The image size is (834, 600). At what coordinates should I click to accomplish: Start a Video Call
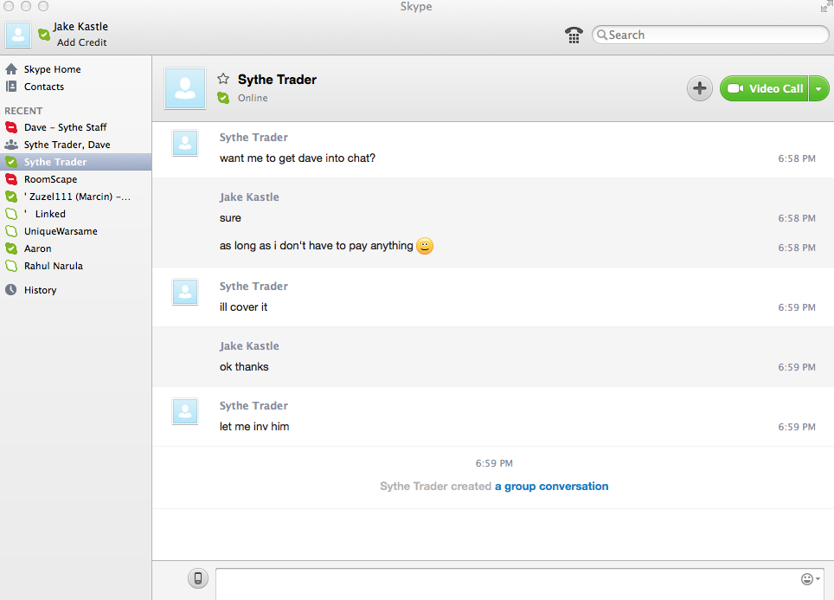764,88
